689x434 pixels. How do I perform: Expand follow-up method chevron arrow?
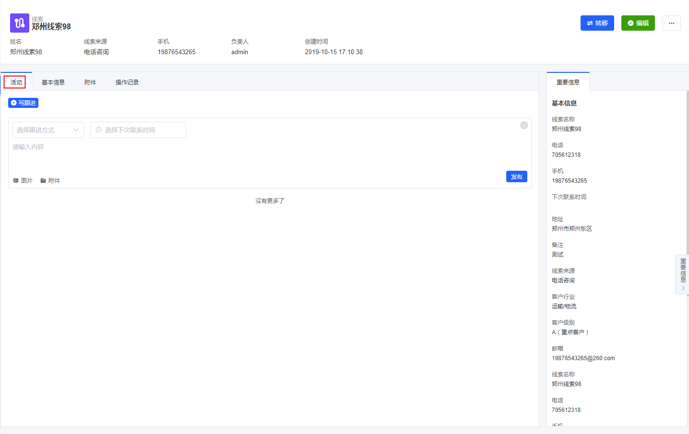point(76,130)
